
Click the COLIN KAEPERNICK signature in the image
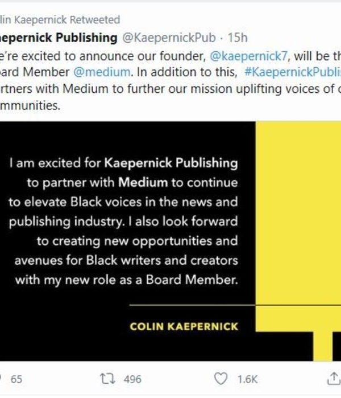pyautogui.click(x=184, y=327)
